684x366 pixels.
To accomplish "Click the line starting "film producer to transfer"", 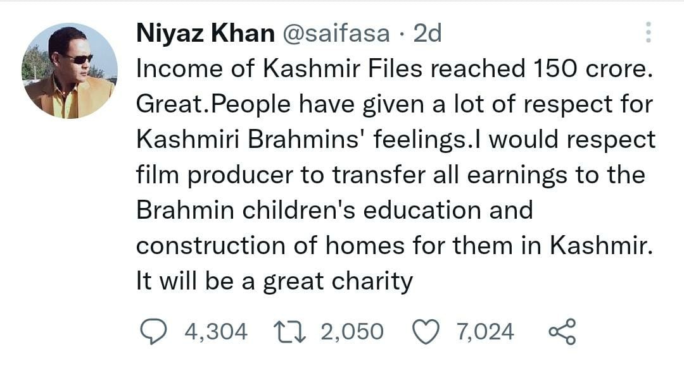I will pyautogui.click(x=390, y=175).
